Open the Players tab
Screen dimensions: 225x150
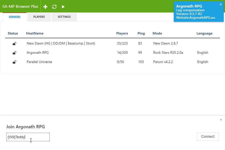pos(39,17)
